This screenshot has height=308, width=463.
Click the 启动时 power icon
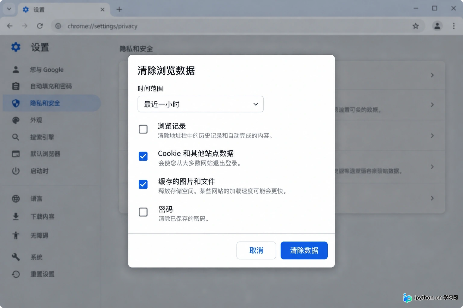click(x=16, y=171)
